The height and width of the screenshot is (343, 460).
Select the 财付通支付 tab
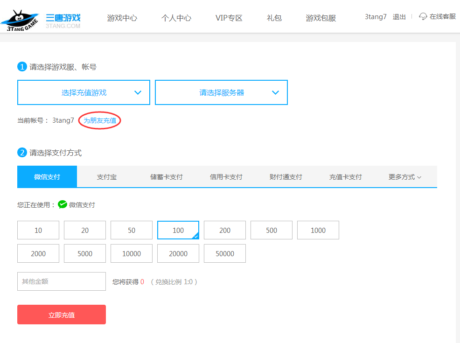286,177
